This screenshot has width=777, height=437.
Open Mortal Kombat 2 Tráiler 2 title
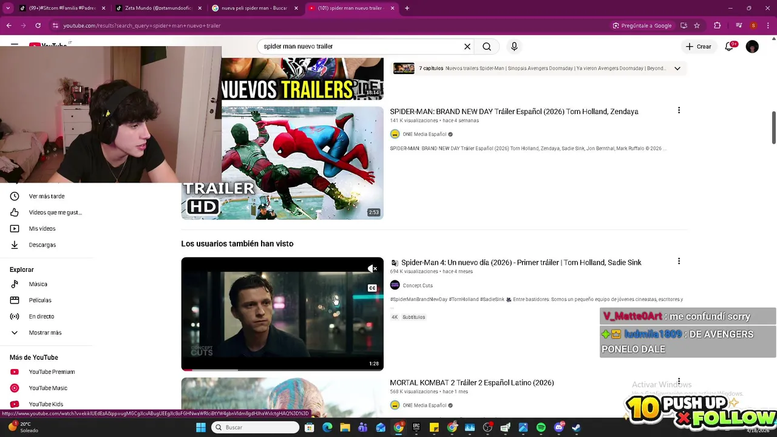click(x=472, y=383)
